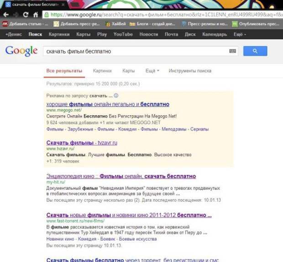
Task: Close the browser tab 'скачать фильм бесплатно'
Action: (x=63, y=5)
